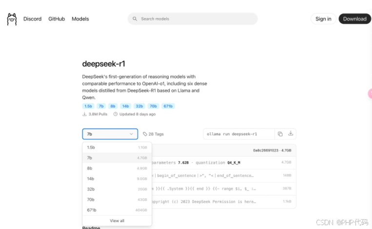372x229 pixels.
Task: Click the download icon beside the command
Action: tap(291, 133)
